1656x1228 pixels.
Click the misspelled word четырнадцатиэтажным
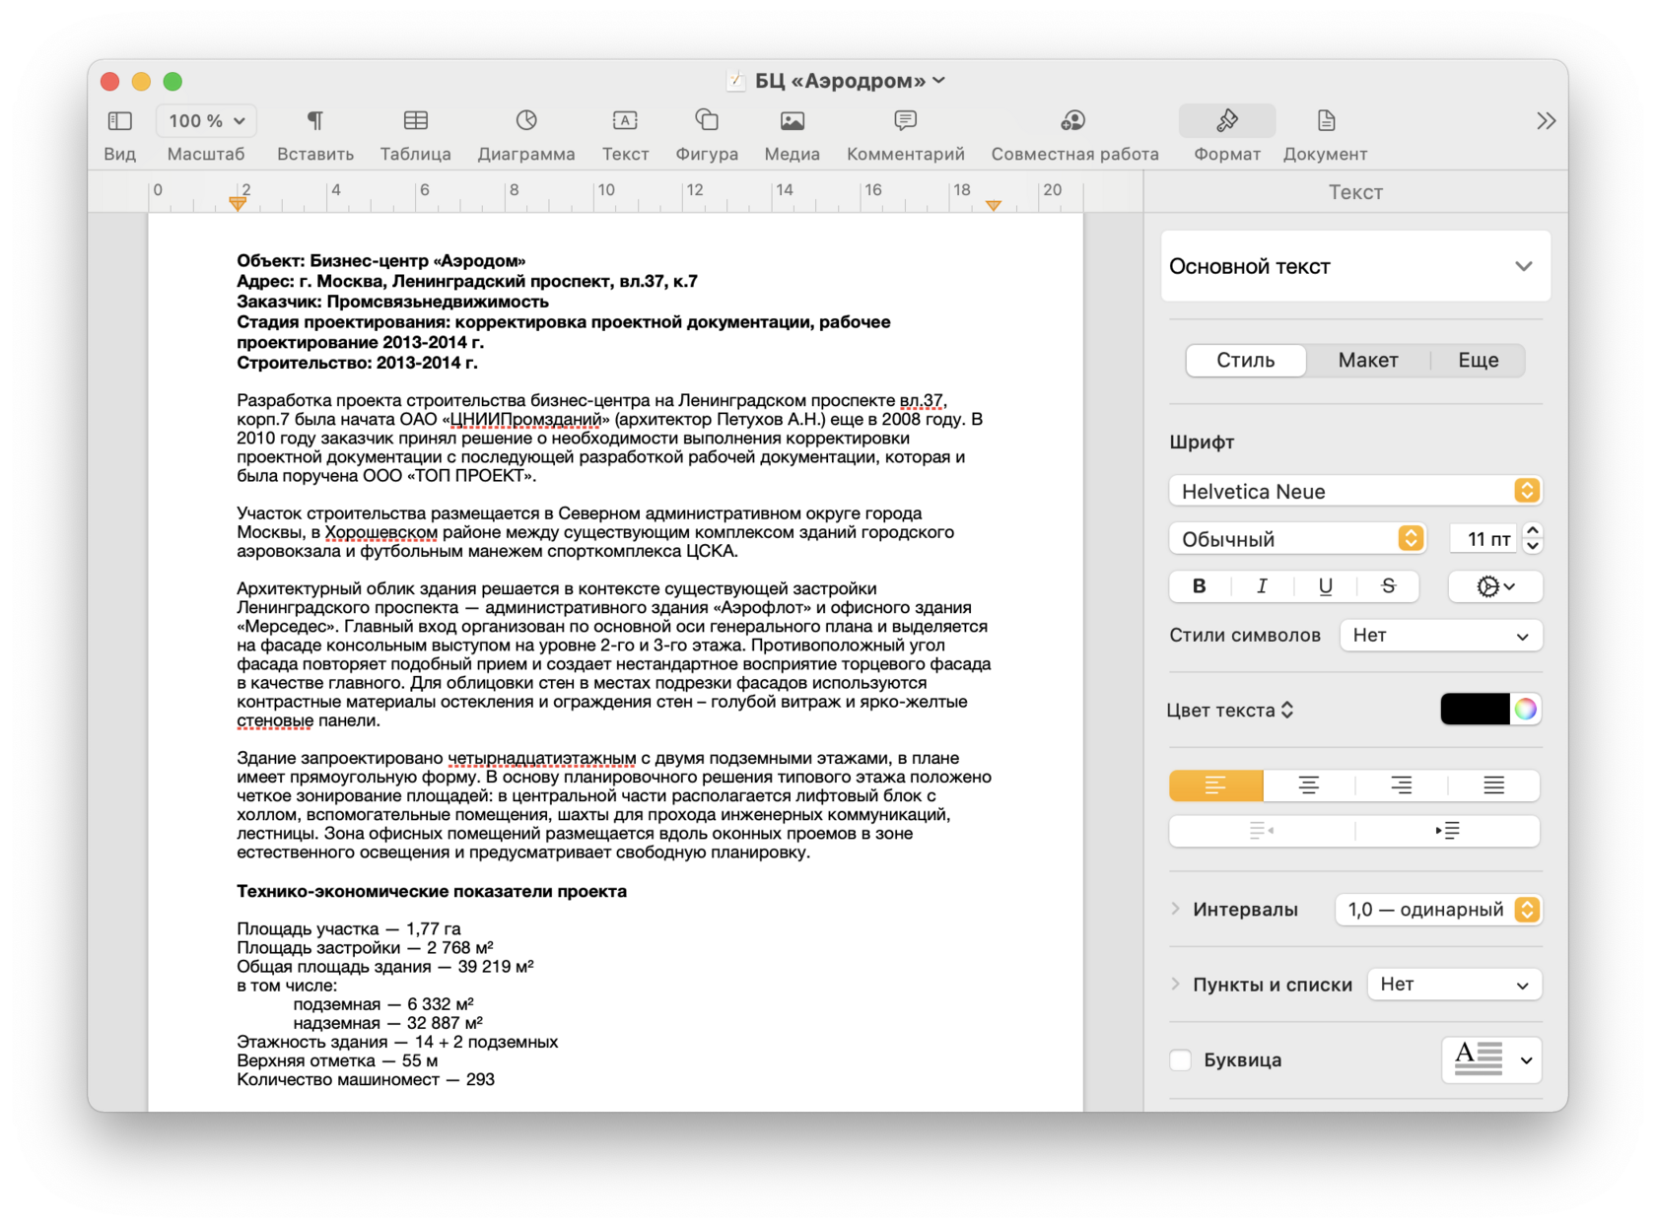point(541,758)
